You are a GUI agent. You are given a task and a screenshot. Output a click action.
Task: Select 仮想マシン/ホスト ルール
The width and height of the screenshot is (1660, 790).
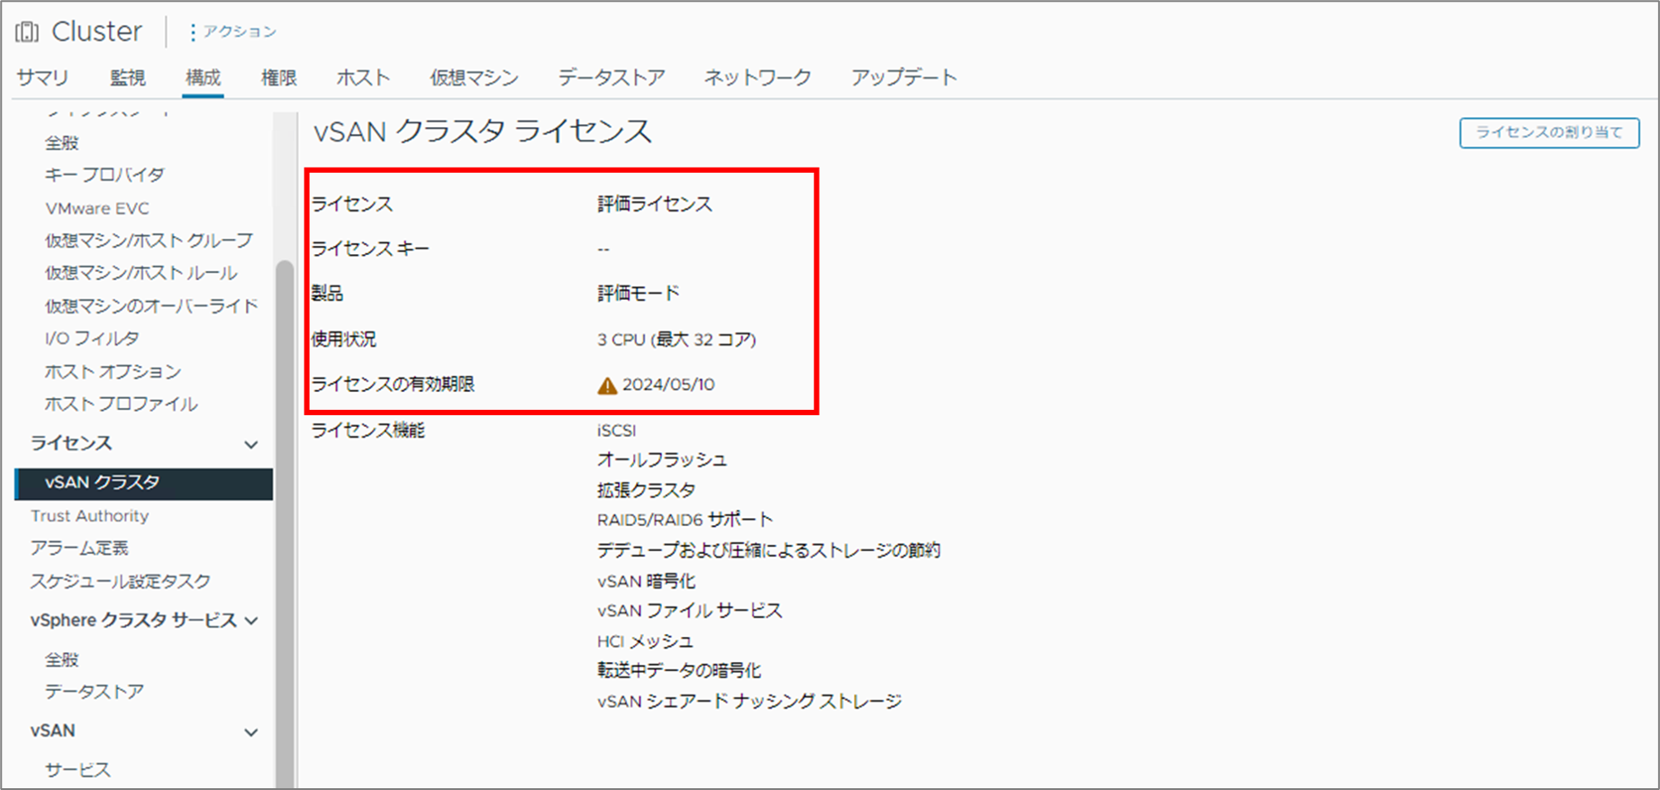pos(141,273)
